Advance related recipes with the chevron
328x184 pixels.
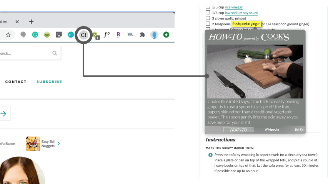pos(59,143)
